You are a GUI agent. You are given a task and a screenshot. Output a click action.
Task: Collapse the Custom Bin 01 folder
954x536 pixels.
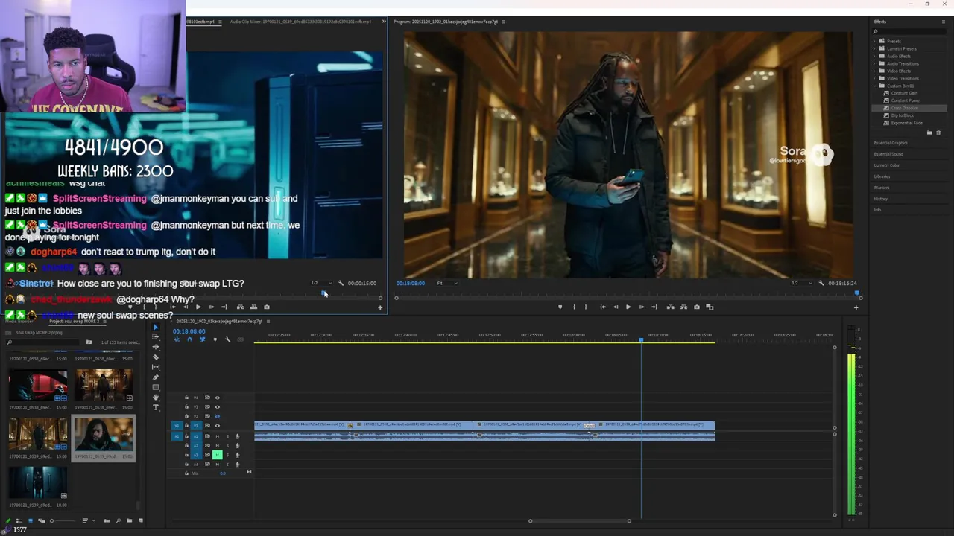876,86
